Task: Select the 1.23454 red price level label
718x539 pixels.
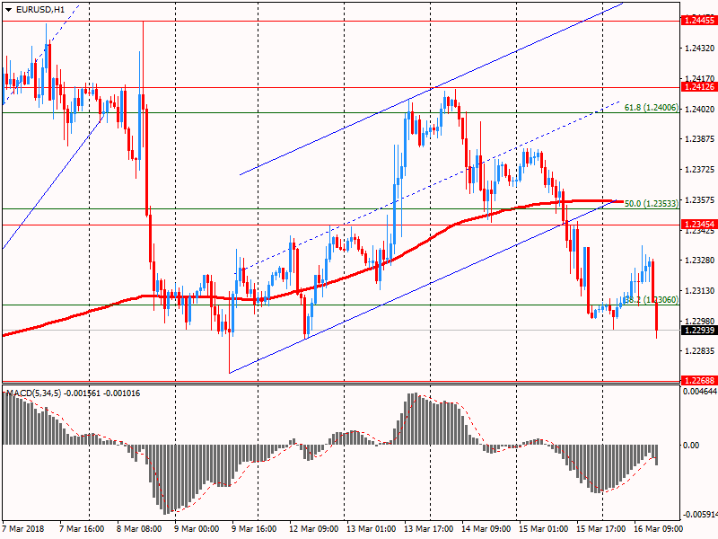Action: click(x=699, y=225)
